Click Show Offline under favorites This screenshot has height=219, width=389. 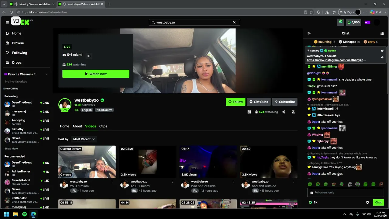(x=11, y=89)
